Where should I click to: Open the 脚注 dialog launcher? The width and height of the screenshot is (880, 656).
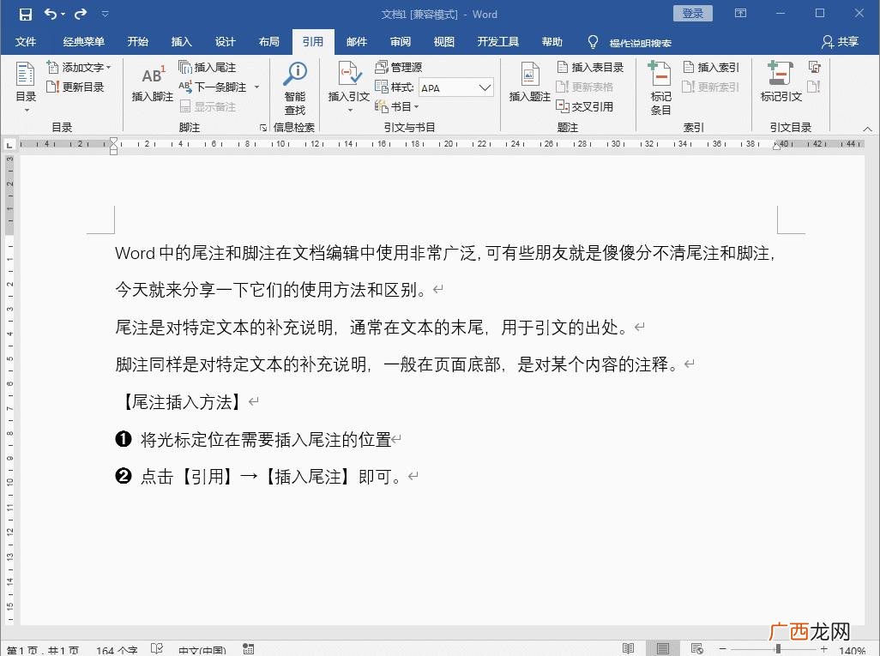coord(263,128)
